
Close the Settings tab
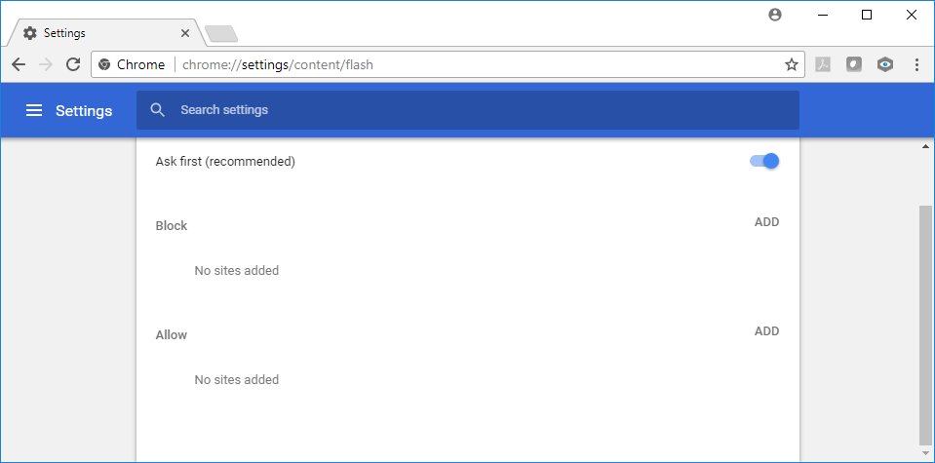pos(185,33)
